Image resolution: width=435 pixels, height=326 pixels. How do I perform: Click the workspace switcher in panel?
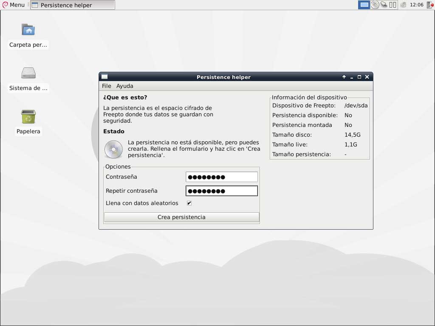[x=364, y=5]
